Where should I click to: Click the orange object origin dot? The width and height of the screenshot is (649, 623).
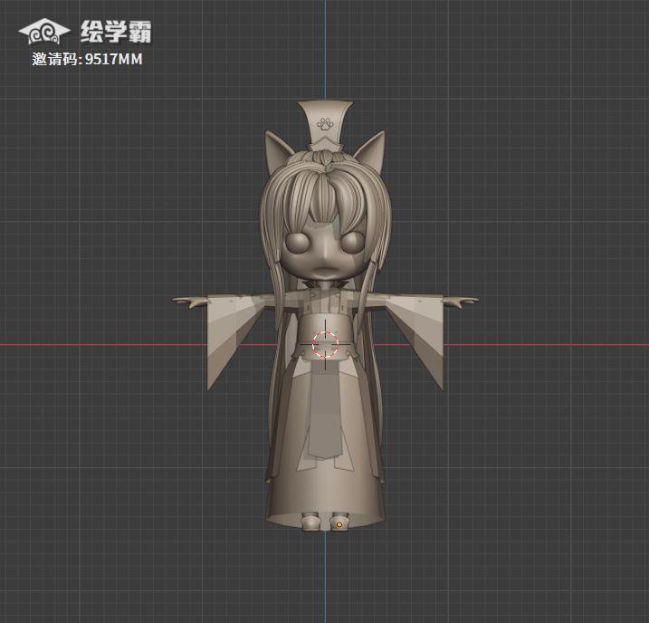(x=339, y=524)
